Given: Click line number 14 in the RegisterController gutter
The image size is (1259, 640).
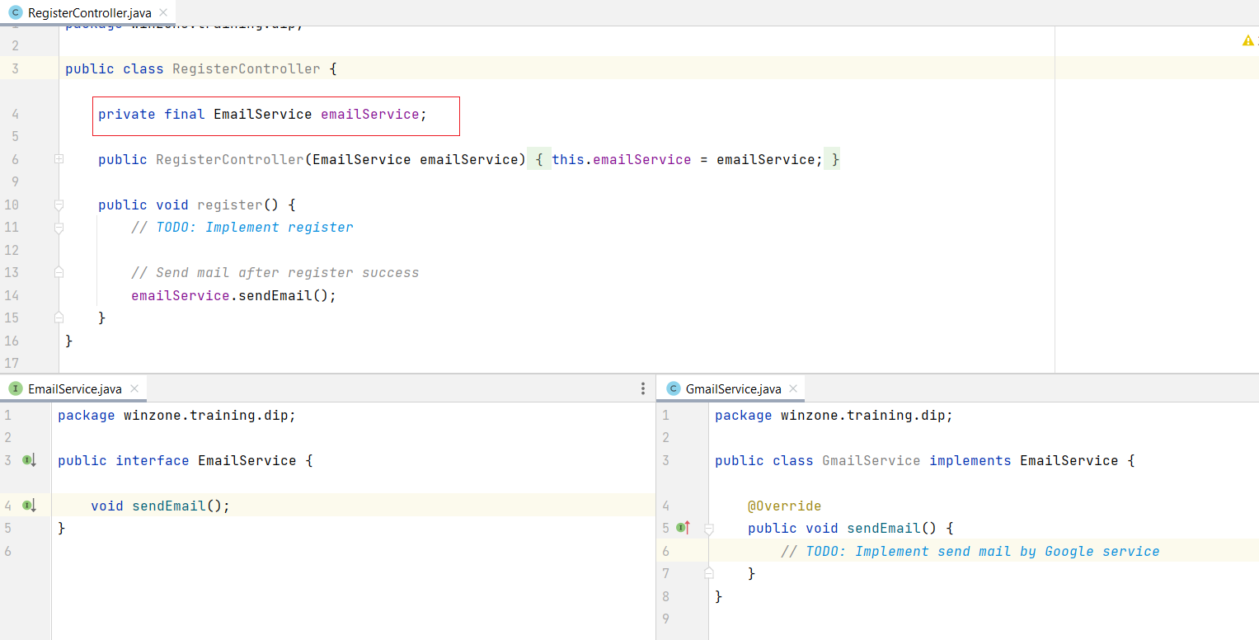Looking at the screenshot, I should coord(11,295).
